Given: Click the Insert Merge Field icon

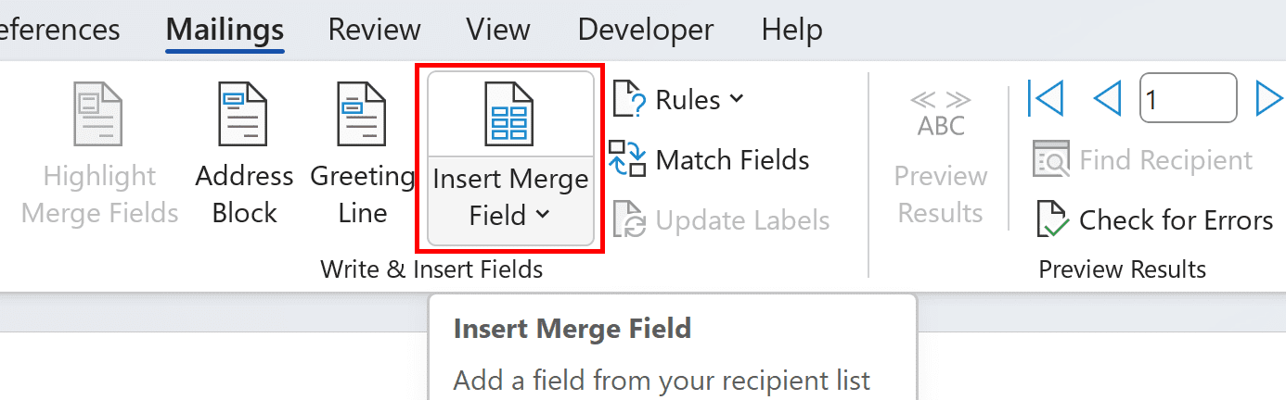Looking at the screenshot, I should pos(509,114).
